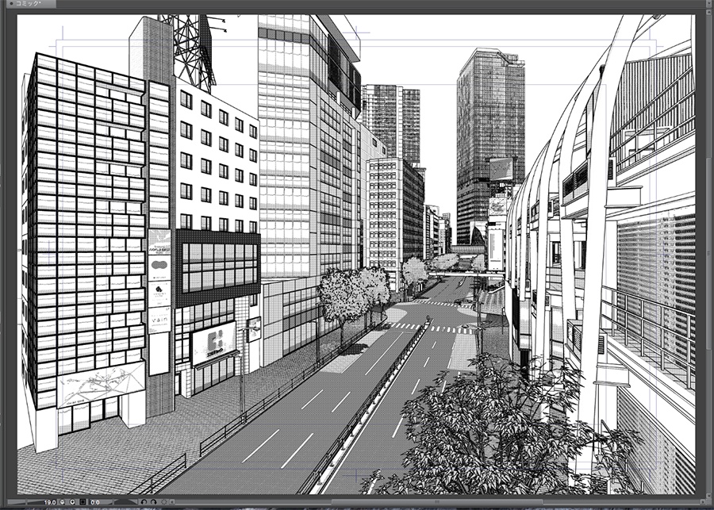Click inside the comic page canvas
The image size is (714, 510).
[357, 254]
